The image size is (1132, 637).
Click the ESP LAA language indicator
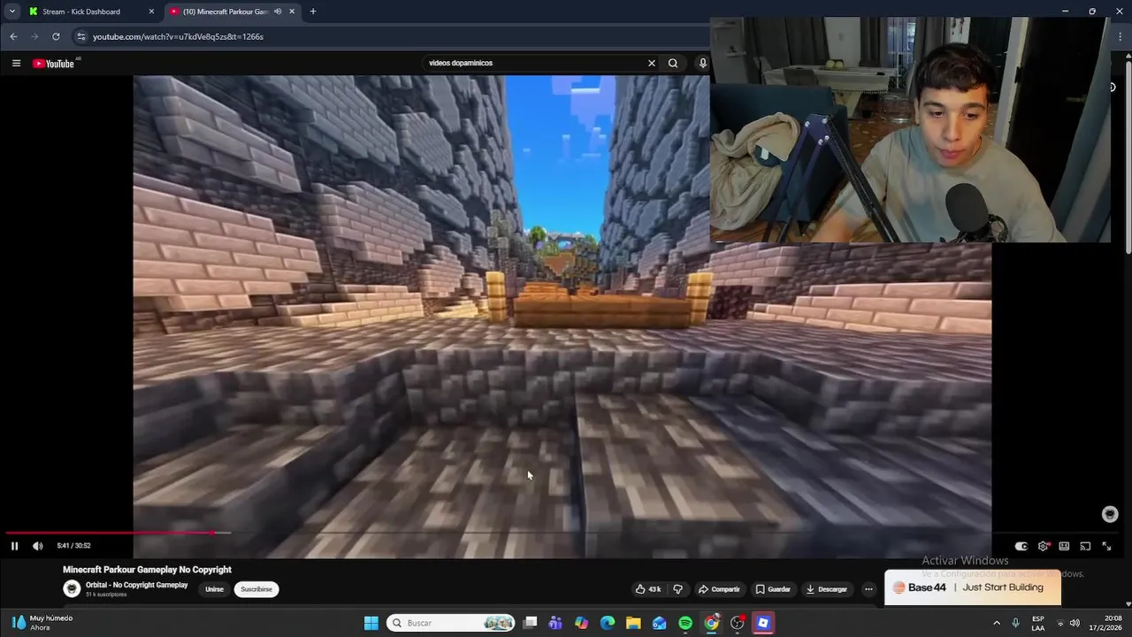pos(1038,623)
